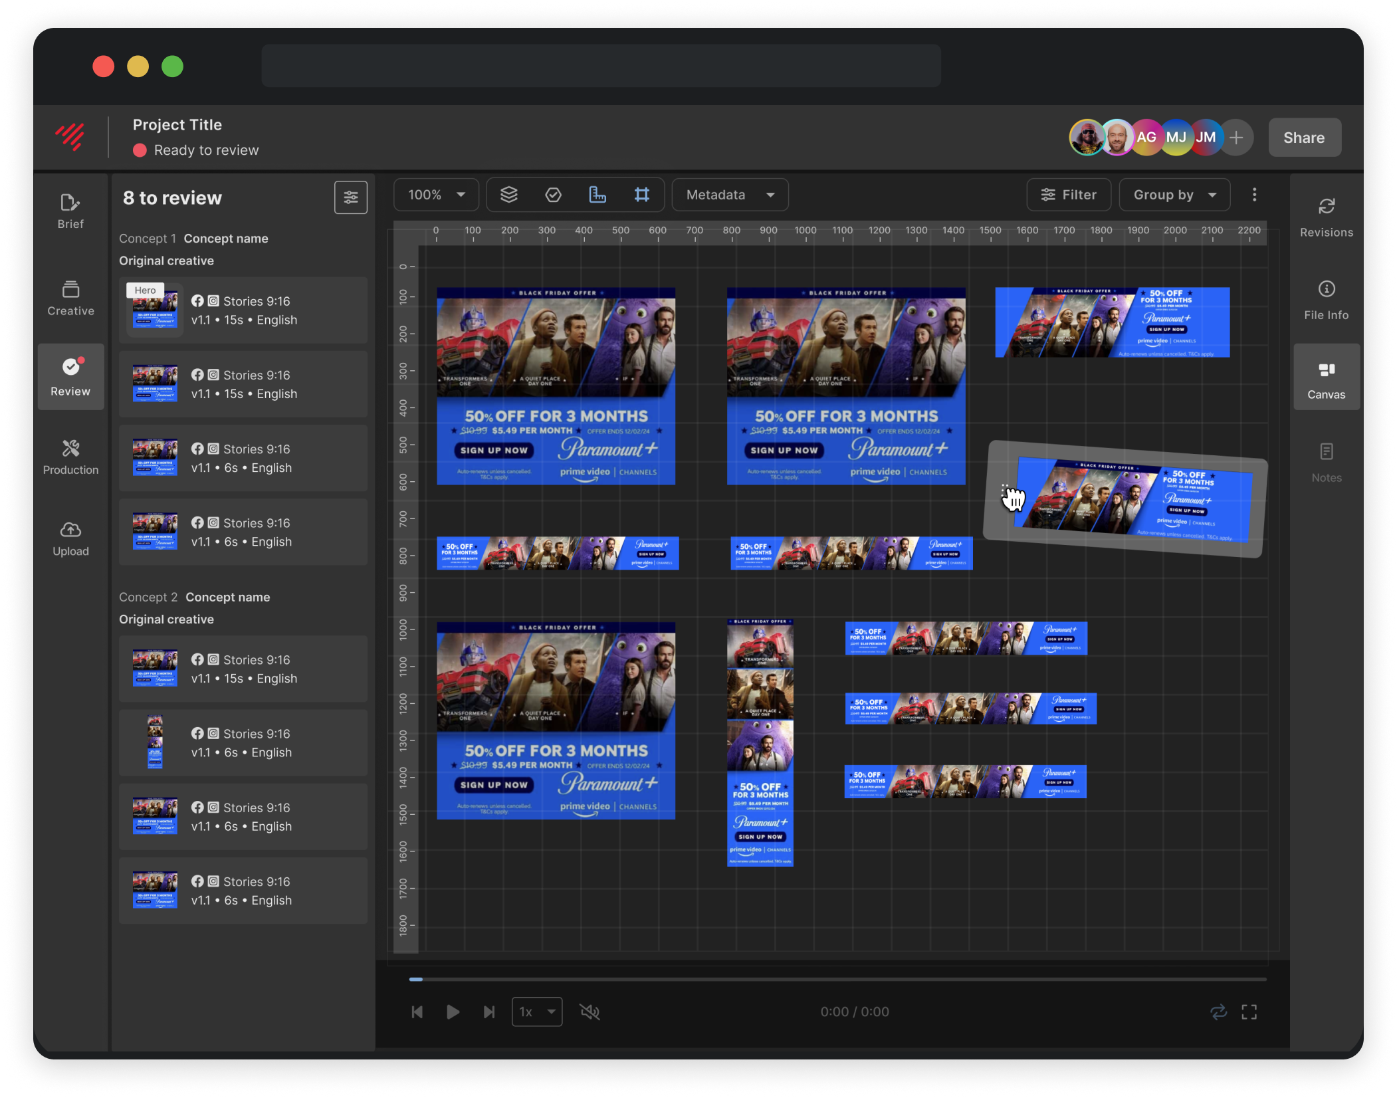Image resolution: width=1397 pixels, height=1098 pixels.
Task: Toggle the rulers icon in toolbar
Action: (x=597, y=195)
